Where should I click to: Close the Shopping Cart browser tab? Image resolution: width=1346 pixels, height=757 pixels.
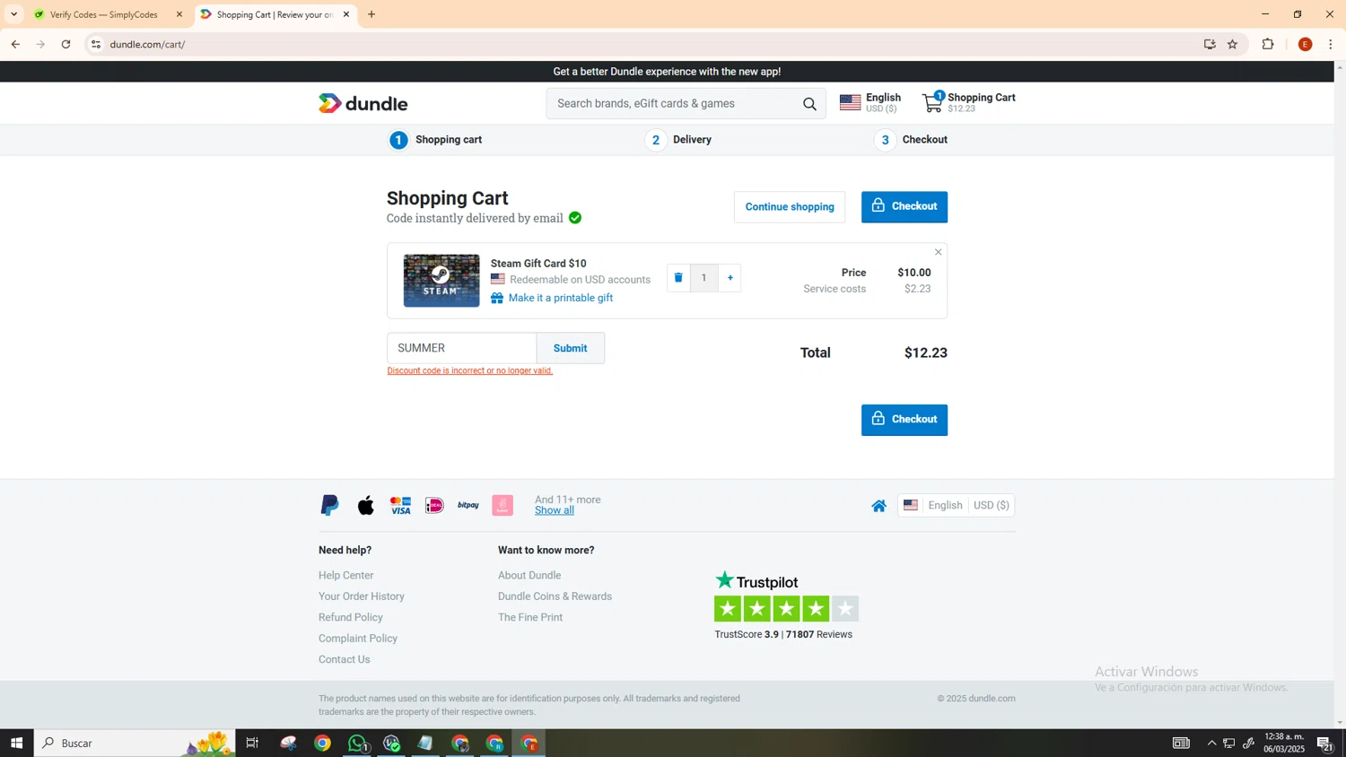tap(346, 14)
